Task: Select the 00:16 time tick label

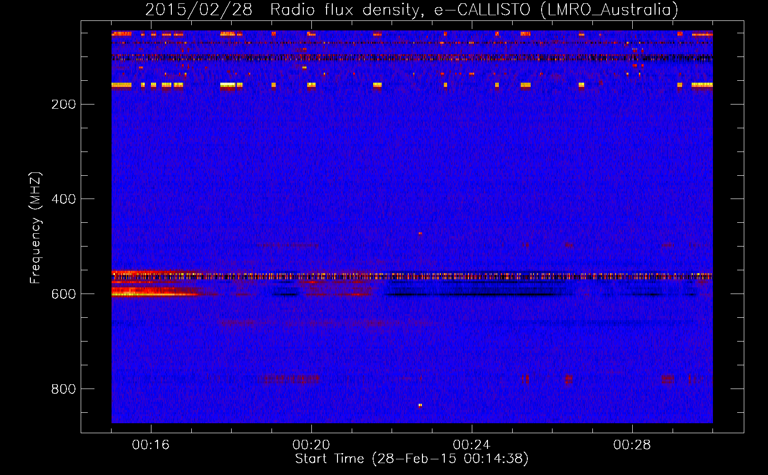Action: (x=151, y=445)
